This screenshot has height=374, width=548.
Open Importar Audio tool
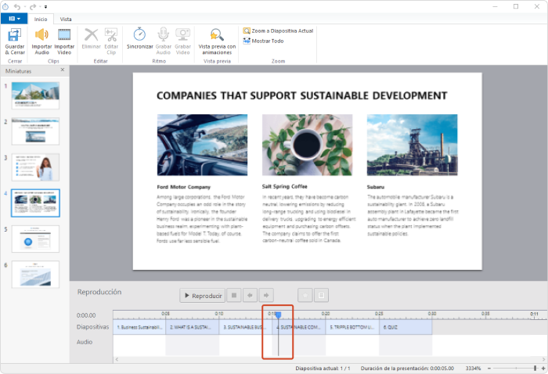pyautogui.click(x=41, y=41)
